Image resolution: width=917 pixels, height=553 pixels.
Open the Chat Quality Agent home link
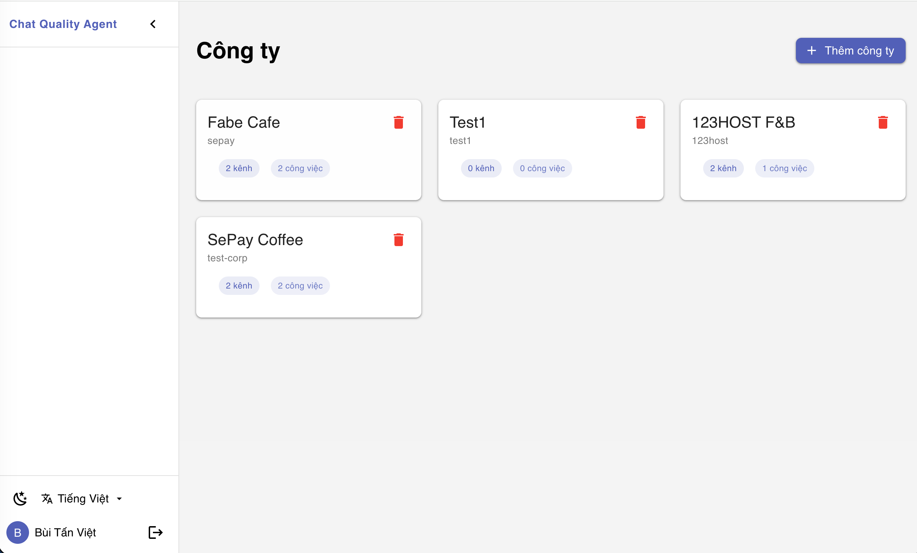[x=63, y=24]
